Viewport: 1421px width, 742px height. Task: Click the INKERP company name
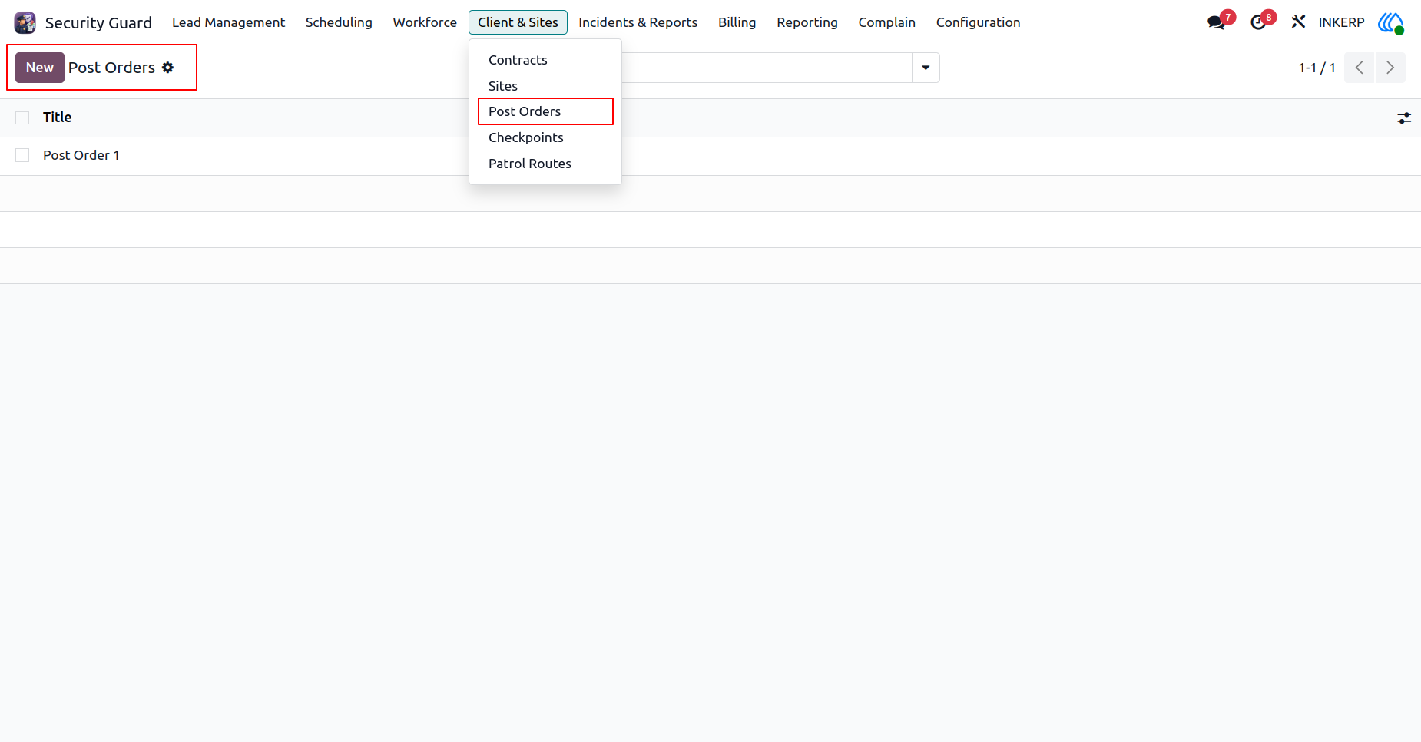1341,22
